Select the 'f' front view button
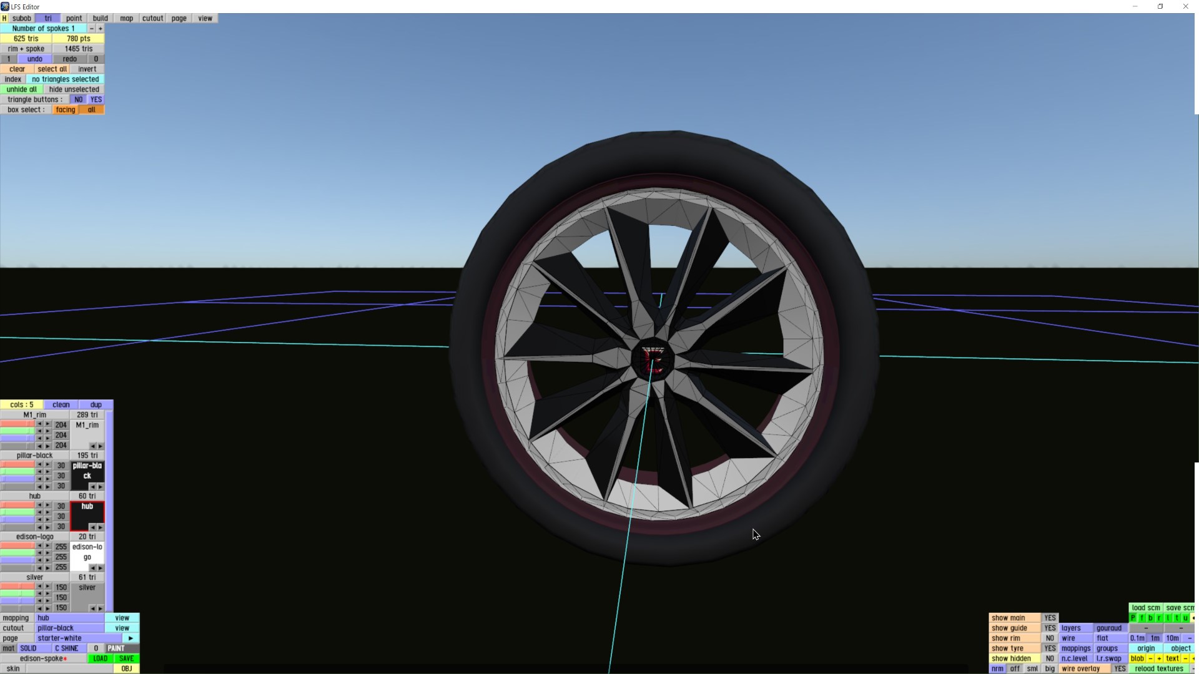 coord(1142,618)
